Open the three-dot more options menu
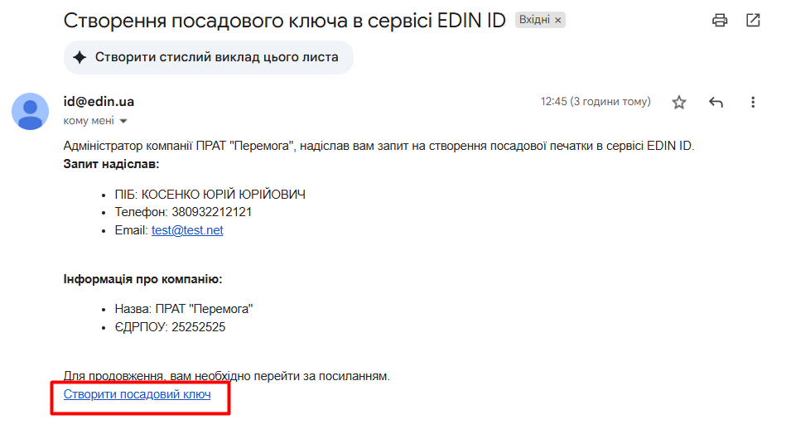Image resolution: width=786 pixels, height=429 pixels. click(x=753, y=102)
